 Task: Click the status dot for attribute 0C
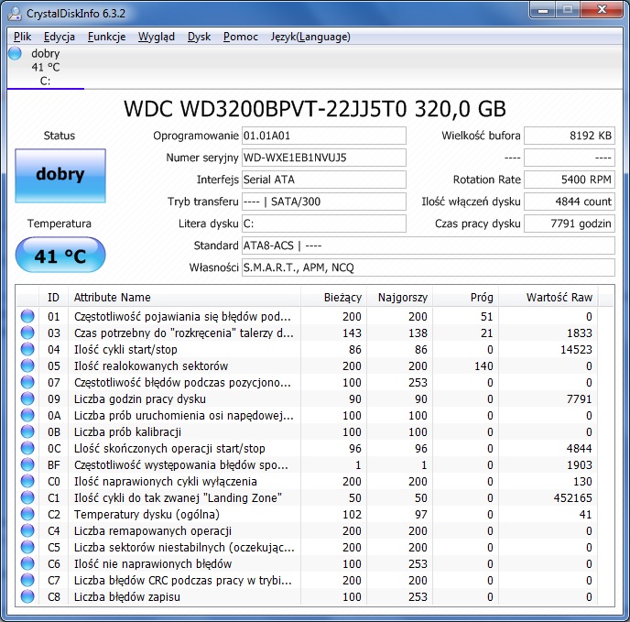(27, 448)
